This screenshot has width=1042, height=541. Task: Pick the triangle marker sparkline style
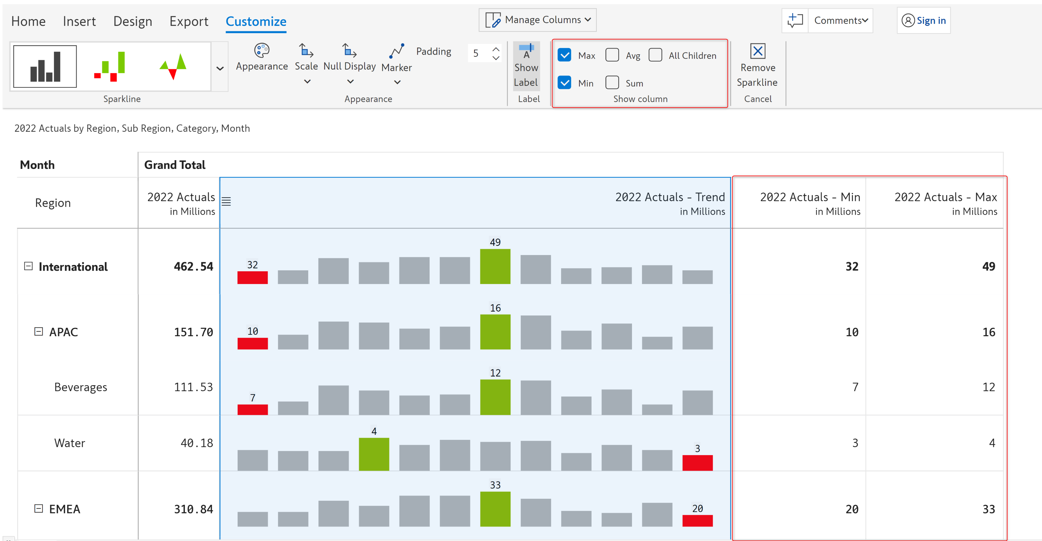tap(173, 66)
